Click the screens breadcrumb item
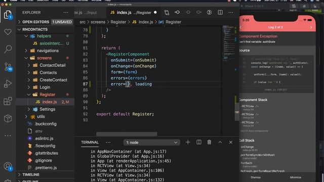This screenshot has width=324, height=182. (x=98, y=22)
